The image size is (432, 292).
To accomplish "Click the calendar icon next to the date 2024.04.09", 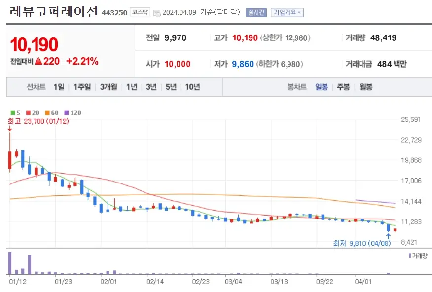I will pos(157,12).
